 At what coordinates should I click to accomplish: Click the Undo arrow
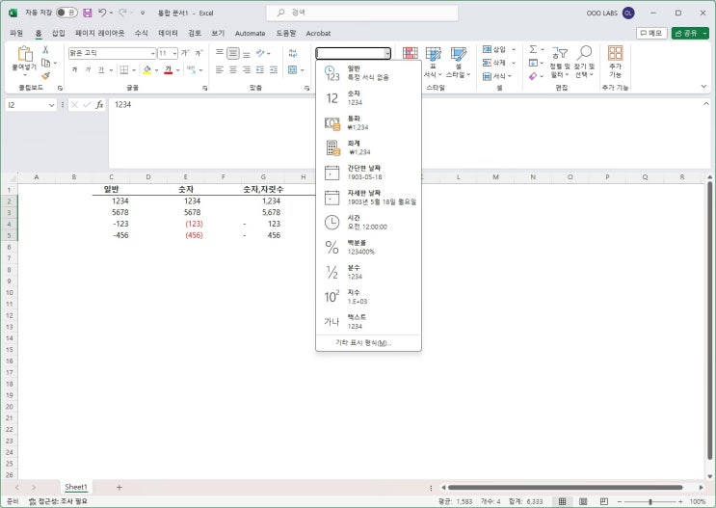tap(102, 13)
